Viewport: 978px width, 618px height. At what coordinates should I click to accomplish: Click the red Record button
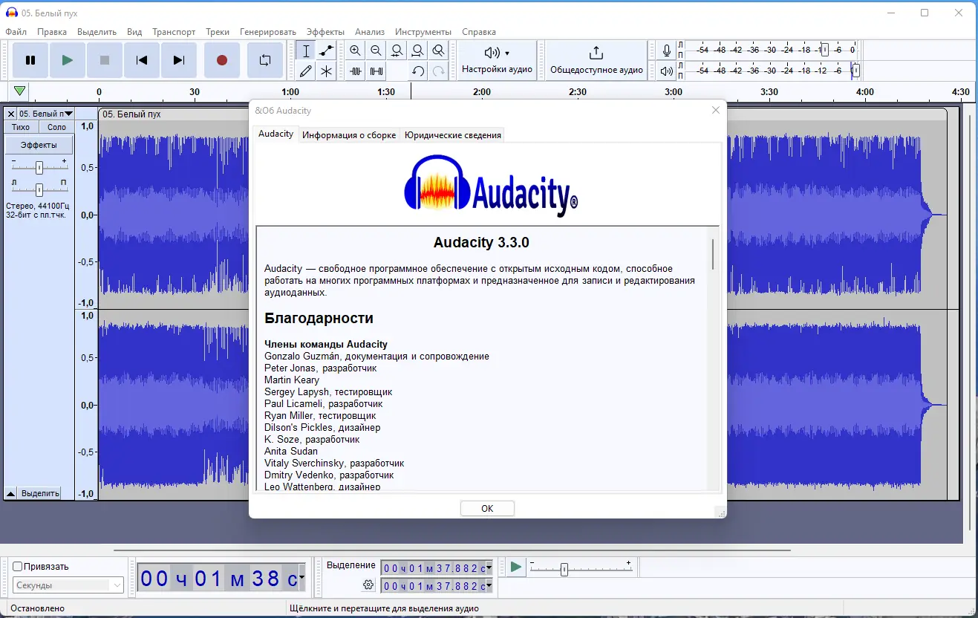(221, 60)
